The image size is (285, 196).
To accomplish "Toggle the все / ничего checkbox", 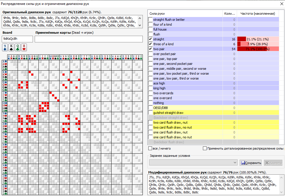I will point(150,148).
